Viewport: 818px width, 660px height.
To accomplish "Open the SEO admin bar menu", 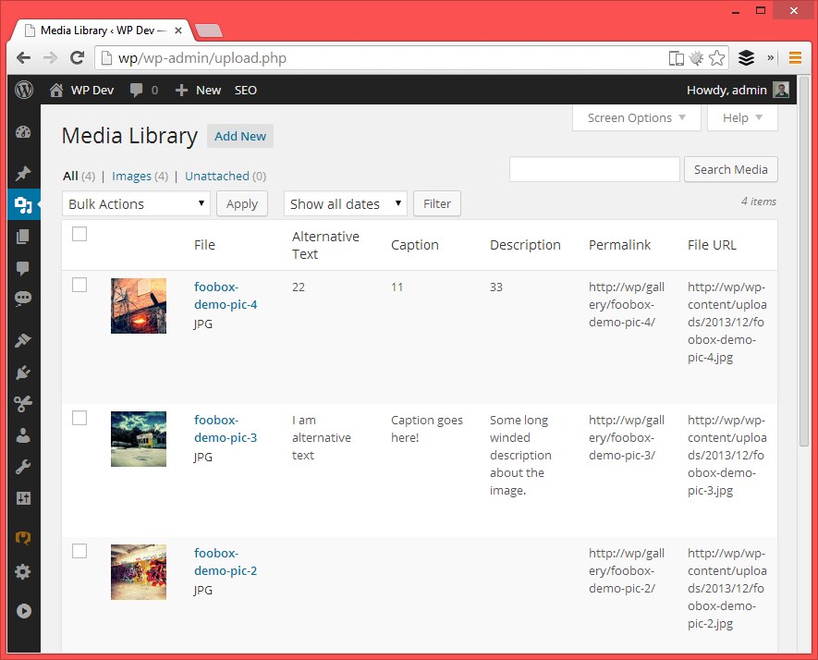I will [x=246, y=91].
